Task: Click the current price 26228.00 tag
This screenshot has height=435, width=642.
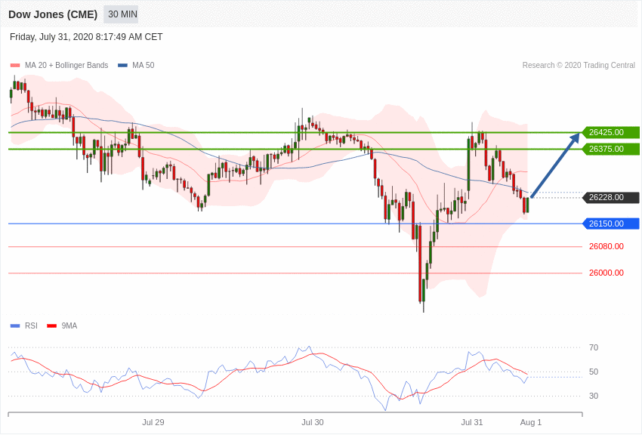Action: point(610,197)
